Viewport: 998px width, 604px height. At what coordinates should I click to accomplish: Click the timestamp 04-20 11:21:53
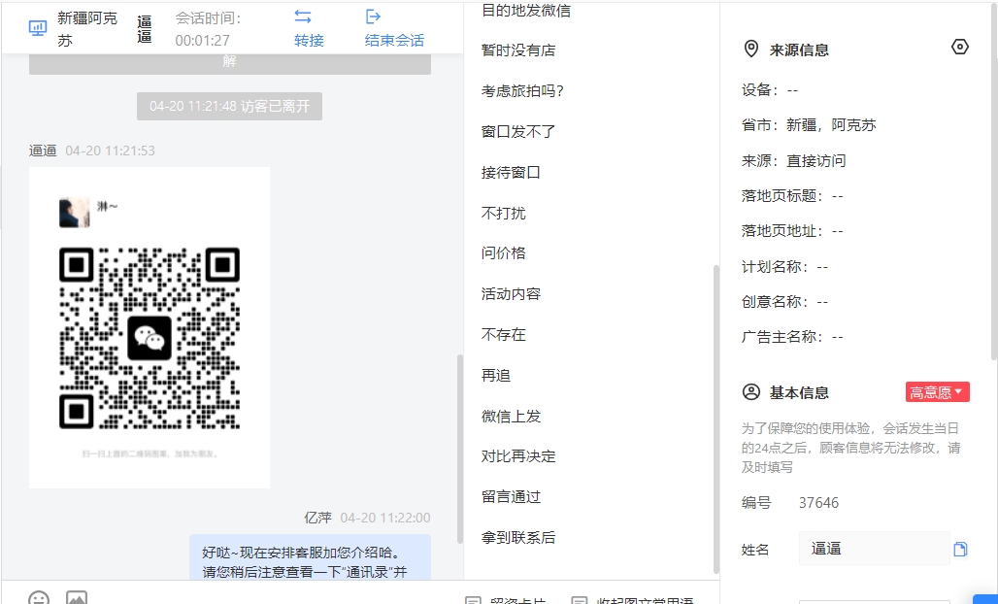pos(110,151)
